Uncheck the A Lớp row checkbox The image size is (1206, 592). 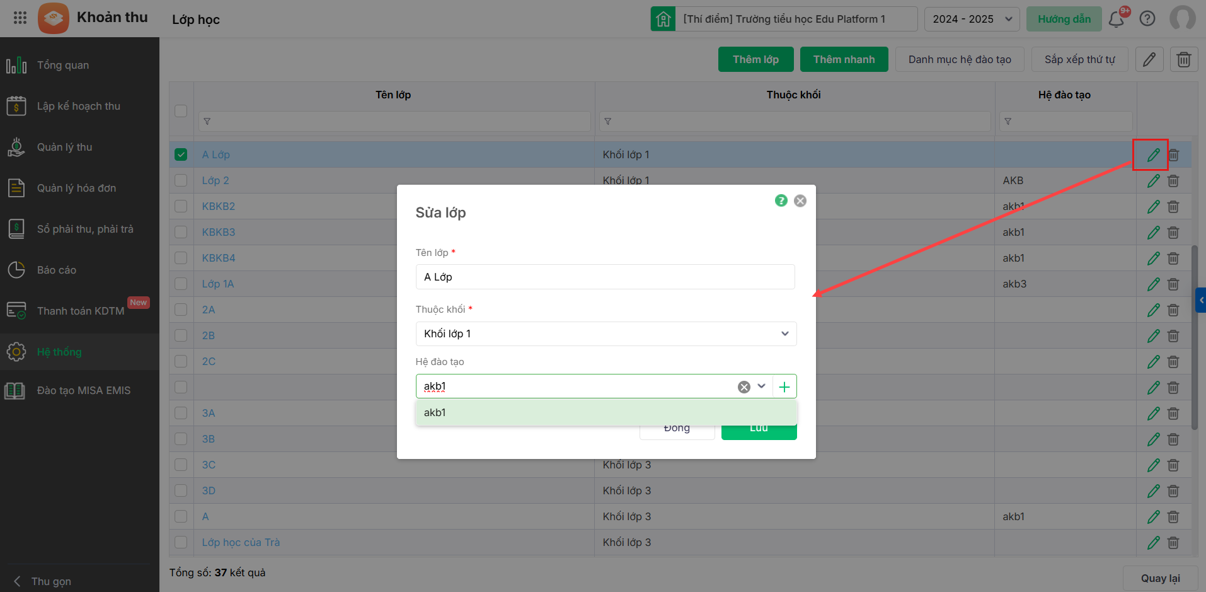(x=181, y=154)
